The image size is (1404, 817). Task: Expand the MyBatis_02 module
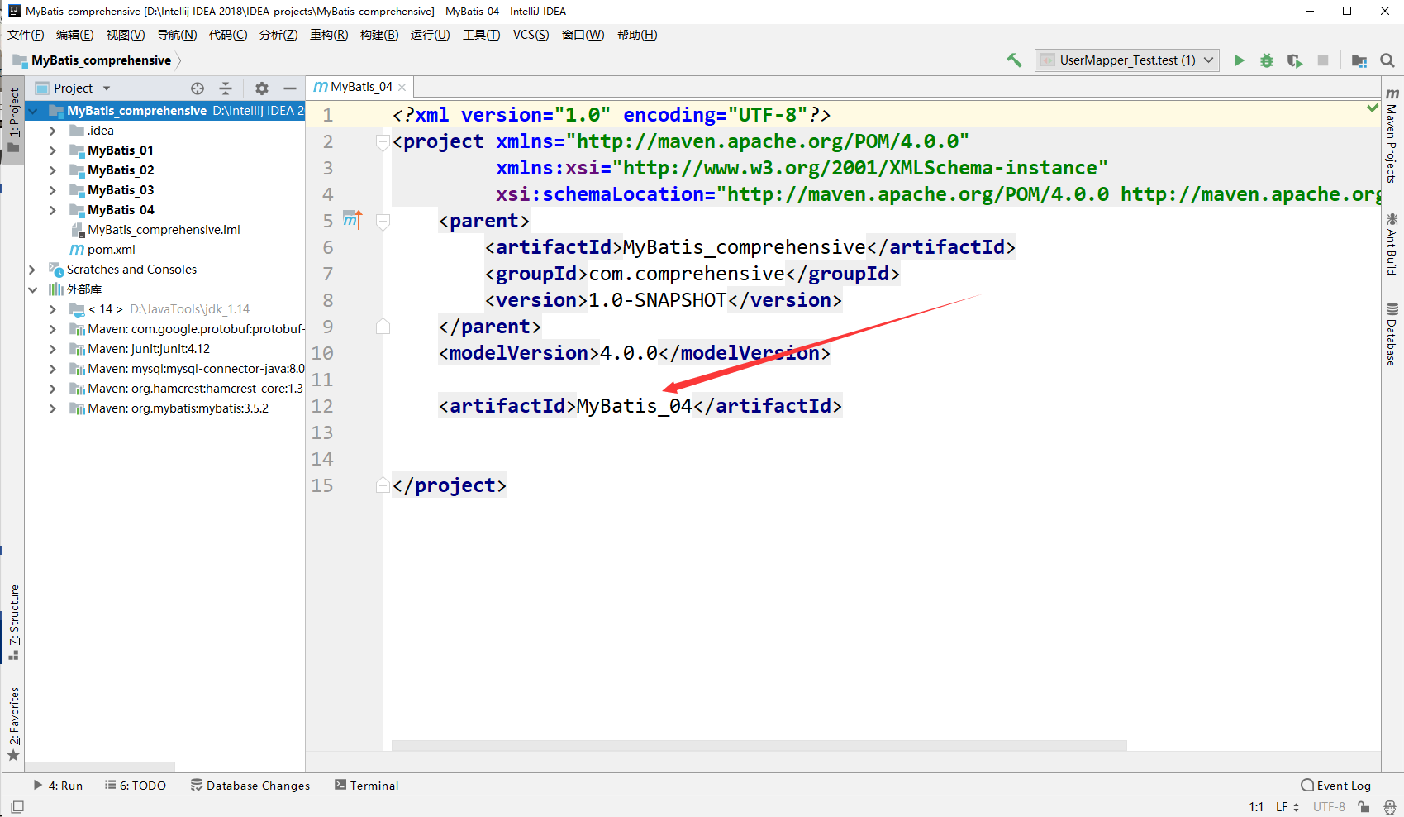[x=53, y=170]
